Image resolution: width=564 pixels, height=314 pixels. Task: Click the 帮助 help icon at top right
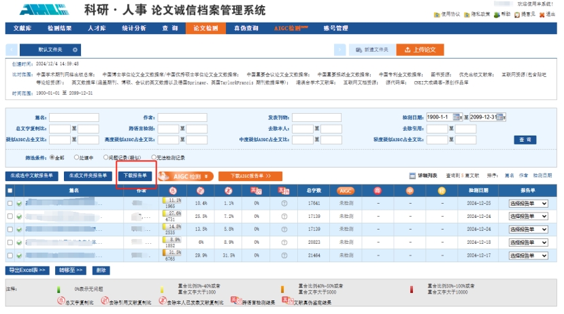point(497,14)
